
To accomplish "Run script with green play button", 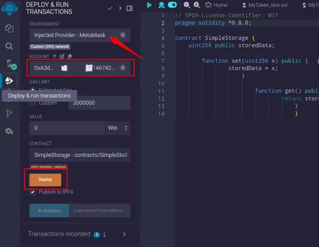I will pos(149,5).
